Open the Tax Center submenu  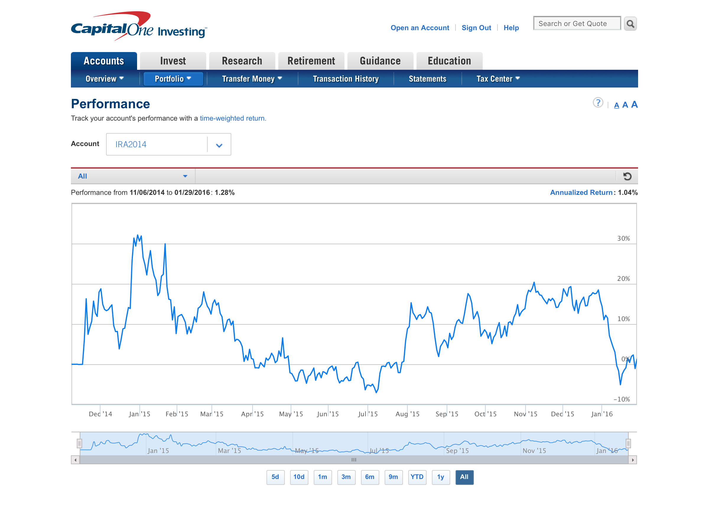[x=498, y=79]
